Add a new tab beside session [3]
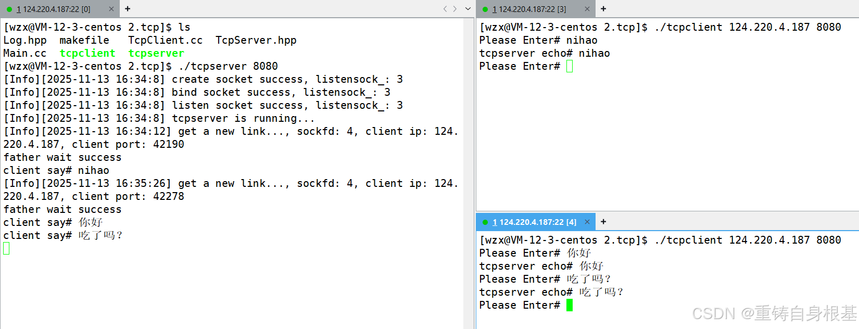 tap(603, 9)
